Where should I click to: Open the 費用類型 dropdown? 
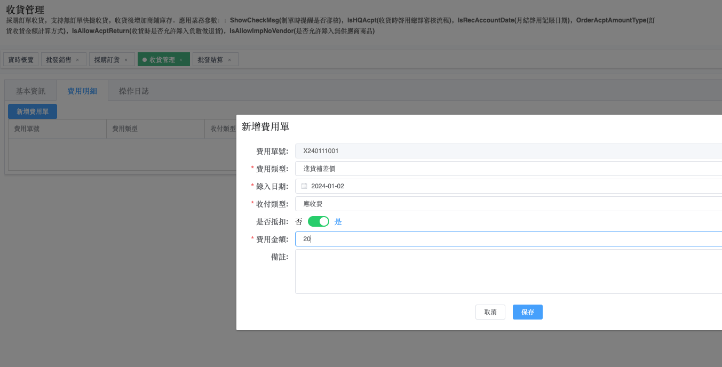[x=507, y=169]
